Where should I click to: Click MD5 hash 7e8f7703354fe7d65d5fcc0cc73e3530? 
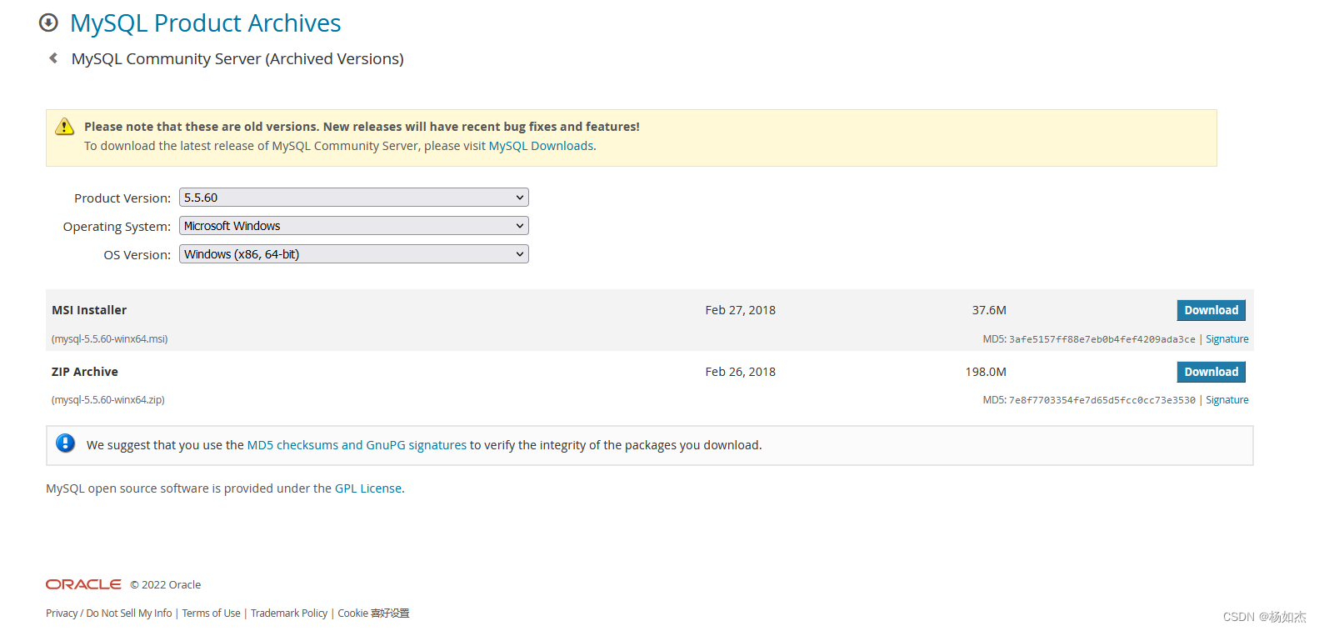[x=1102, y=400]
